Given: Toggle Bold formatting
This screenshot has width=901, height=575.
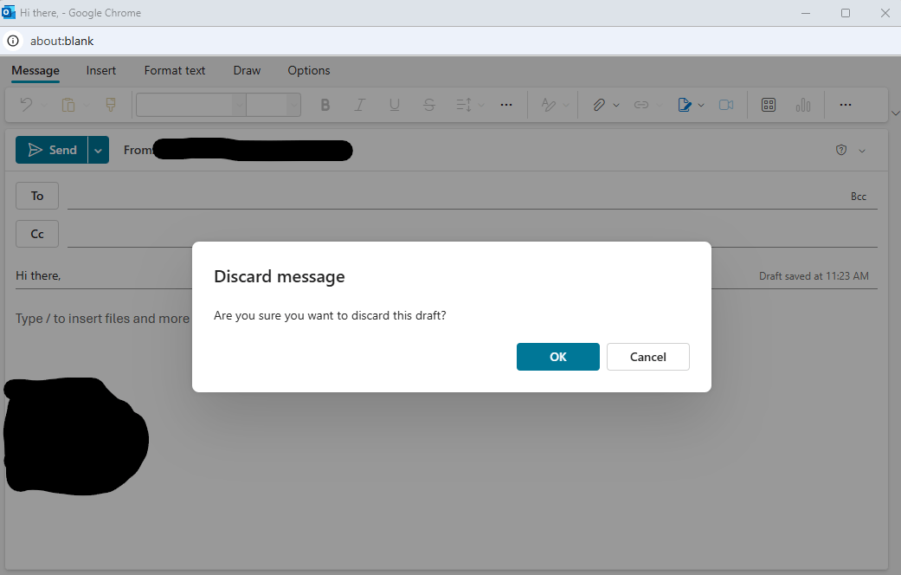Looking at the screenshot, I should [325, 105].
